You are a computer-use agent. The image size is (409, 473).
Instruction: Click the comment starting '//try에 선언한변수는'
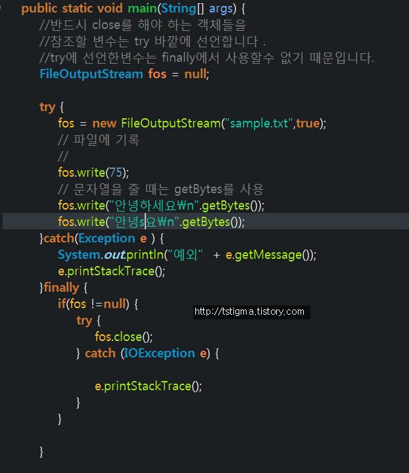pyautogui.click(x=206, y=58)
